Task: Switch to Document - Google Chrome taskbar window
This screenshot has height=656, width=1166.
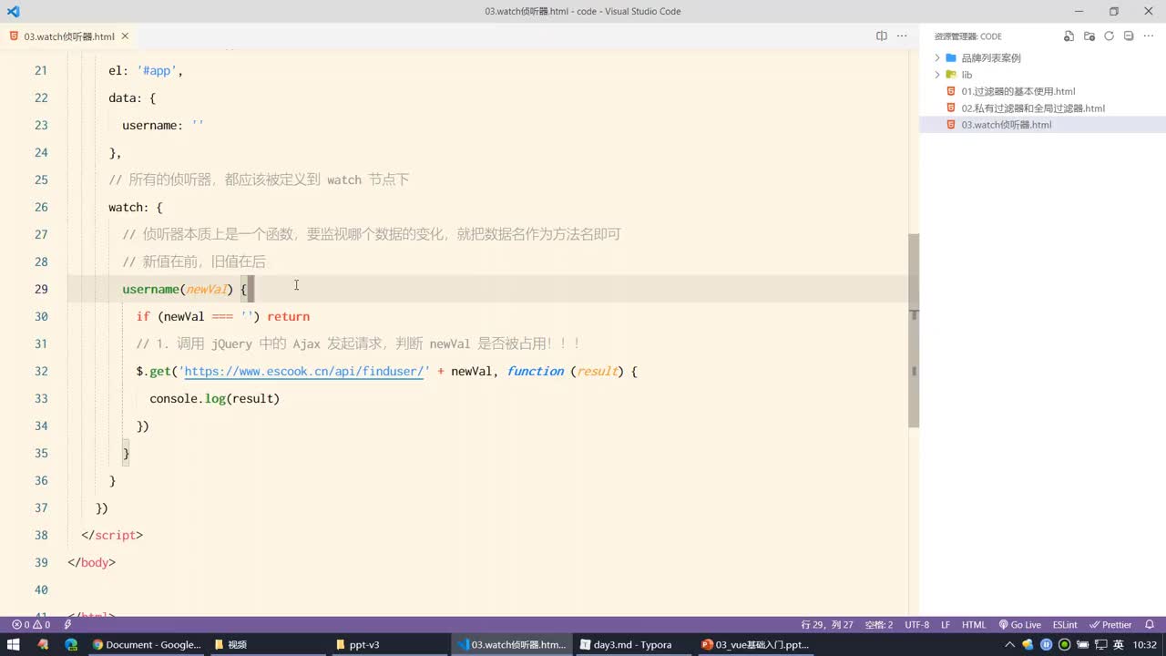Action: [147, 644]
